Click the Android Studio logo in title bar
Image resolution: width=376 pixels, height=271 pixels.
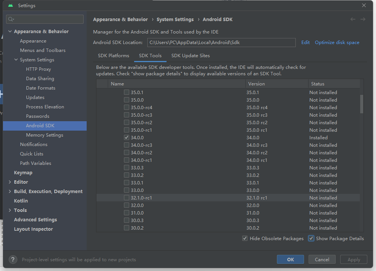pyautogui.click(x=11, y=5)
